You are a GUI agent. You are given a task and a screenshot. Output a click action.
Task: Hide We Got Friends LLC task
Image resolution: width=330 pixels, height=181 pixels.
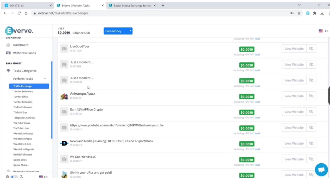pyautogui.click(x=311, y=159)
